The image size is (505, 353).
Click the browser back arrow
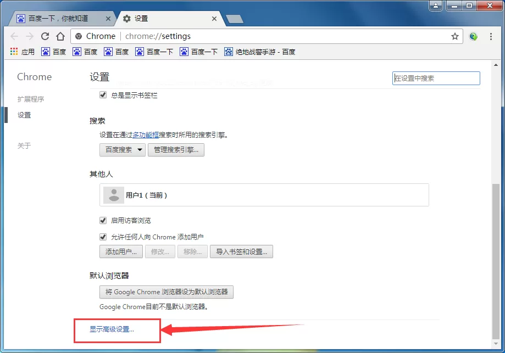pos(14,36)
